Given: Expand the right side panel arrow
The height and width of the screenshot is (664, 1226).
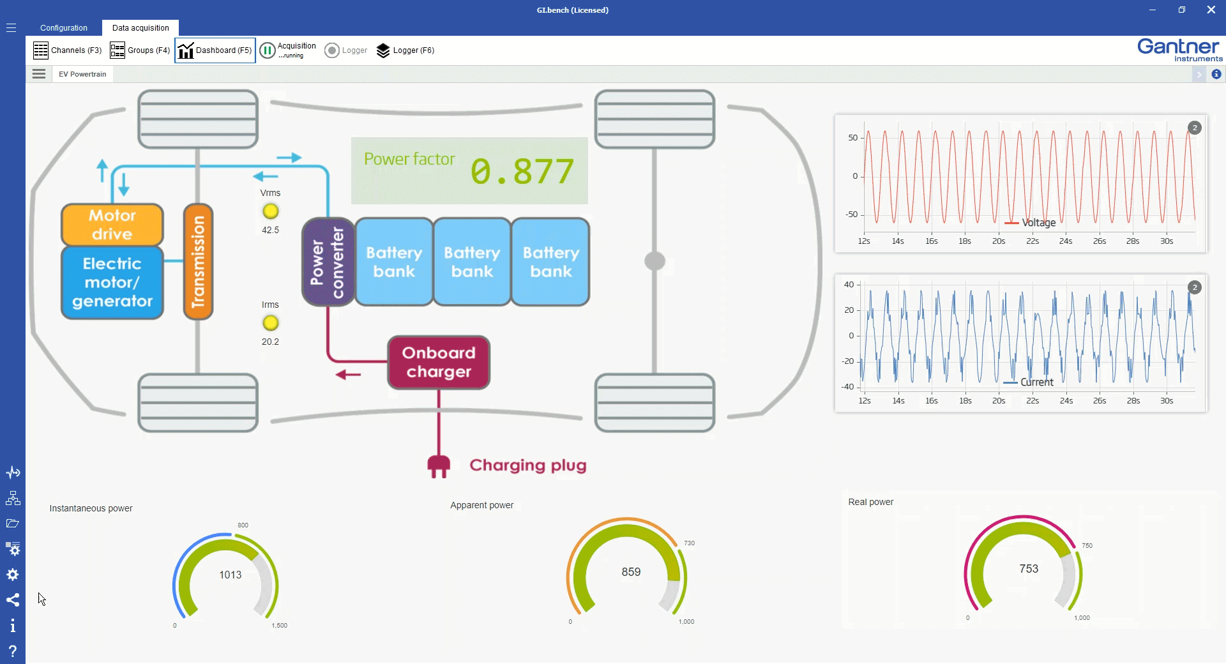Looking at the screenshot, I should pyautogui.click(x=1199, y=74).
